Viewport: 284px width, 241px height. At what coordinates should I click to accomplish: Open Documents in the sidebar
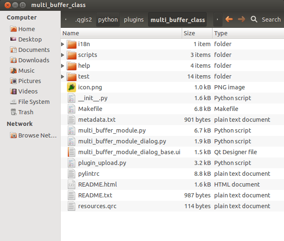(x=30, y=50)
